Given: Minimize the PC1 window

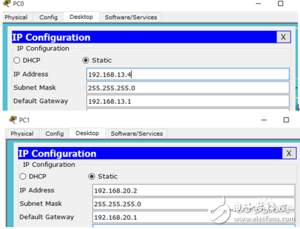Looking at the screenshot, I should click(x=264, y=120).
